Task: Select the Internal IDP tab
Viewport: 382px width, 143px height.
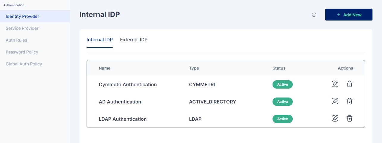Action: [x=100, y=40]
